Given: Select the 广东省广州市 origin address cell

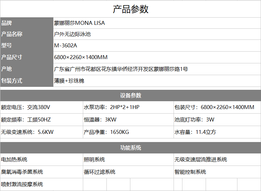Looking at the screenshot, I should point(157,69).
